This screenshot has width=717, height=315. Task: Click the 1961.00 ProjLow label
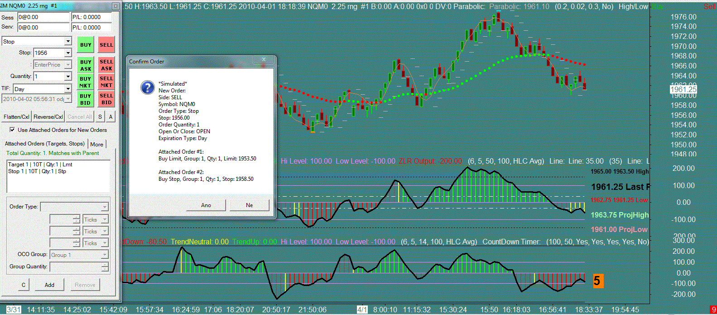pos(619,229)
